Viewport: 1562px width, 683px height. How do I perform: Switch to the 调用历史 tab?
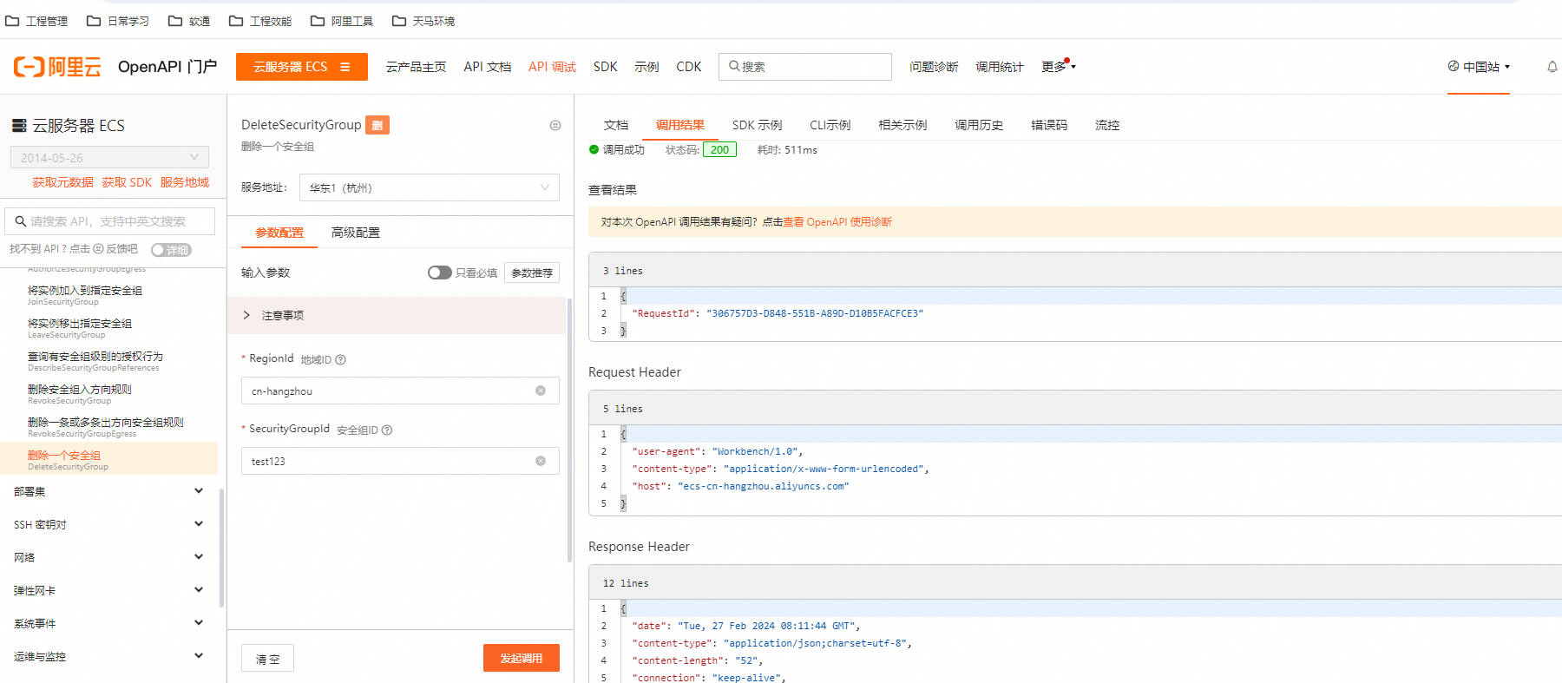pyautogui.click(x=979, y=125)
